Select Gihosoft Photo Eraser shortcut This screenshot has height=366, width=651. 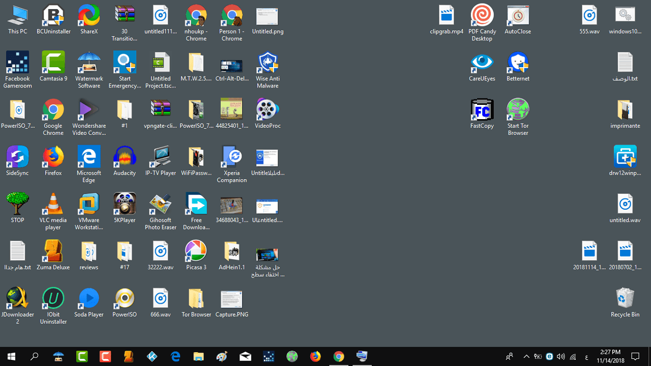click(161, 212)
